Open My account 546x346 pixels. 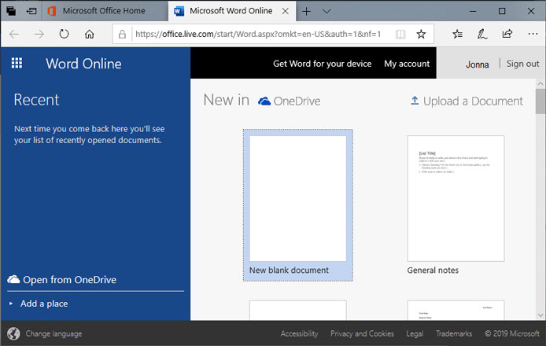click(407, 64)
